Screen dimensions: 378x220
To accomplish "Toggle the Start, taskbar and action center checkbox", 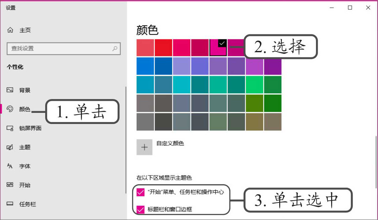I will click(141, 192).
